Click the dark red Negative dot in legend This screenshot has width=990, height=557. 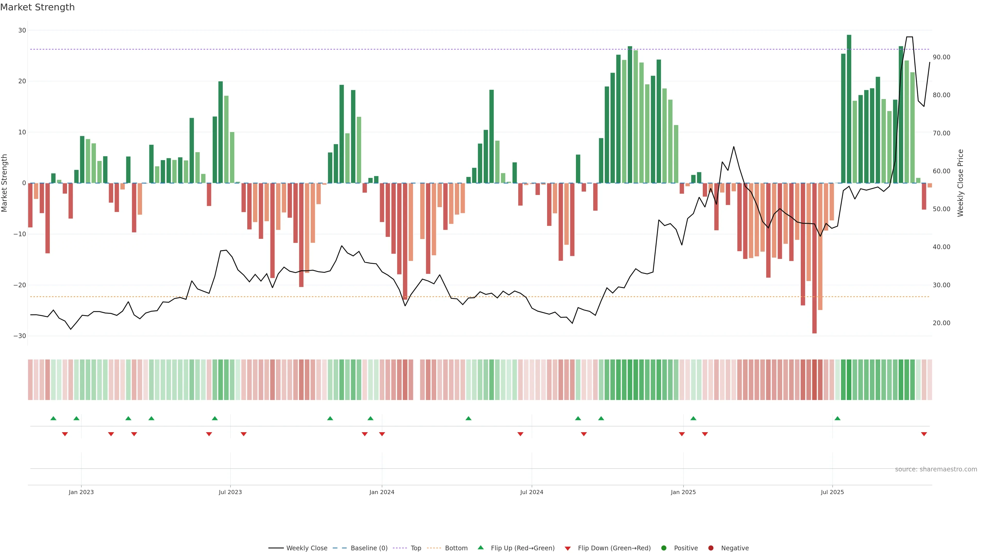coord(711,548)
